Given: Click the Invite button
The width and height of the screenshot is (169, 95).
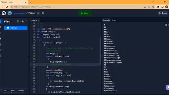Looking at the screenshot, I should (x=163, y=13).
